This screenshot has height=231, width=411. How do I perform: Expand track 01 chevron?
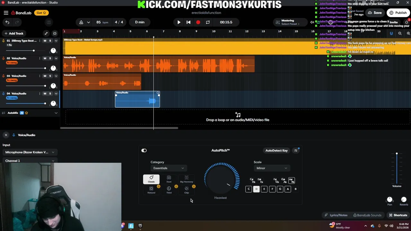tap(56, 41)
